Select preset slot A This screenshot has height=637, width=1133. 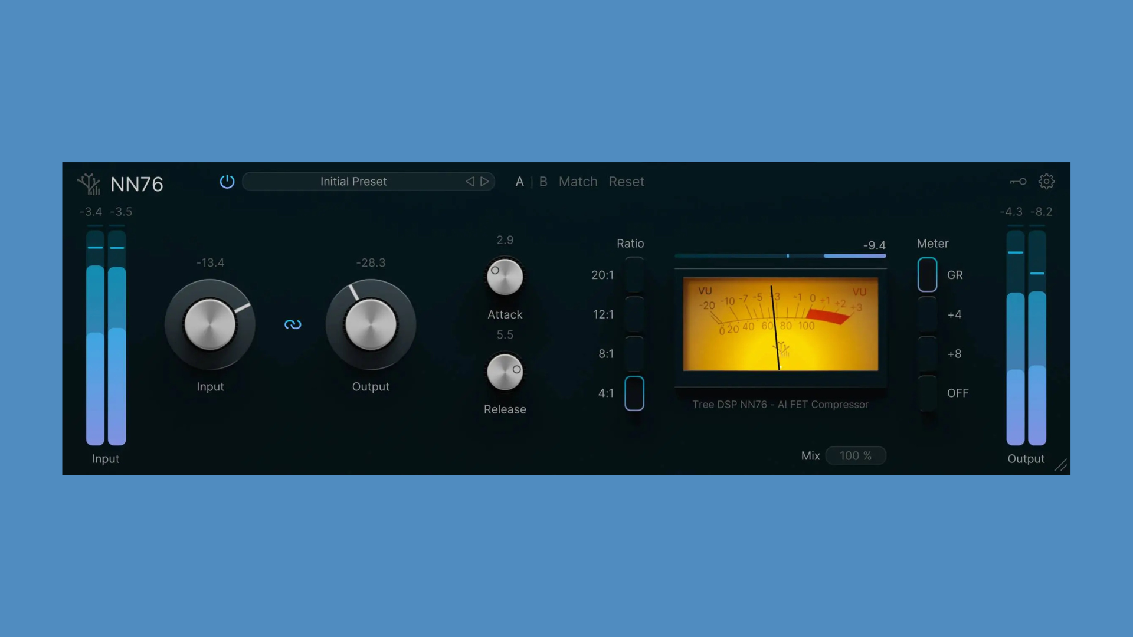(519, 182)
